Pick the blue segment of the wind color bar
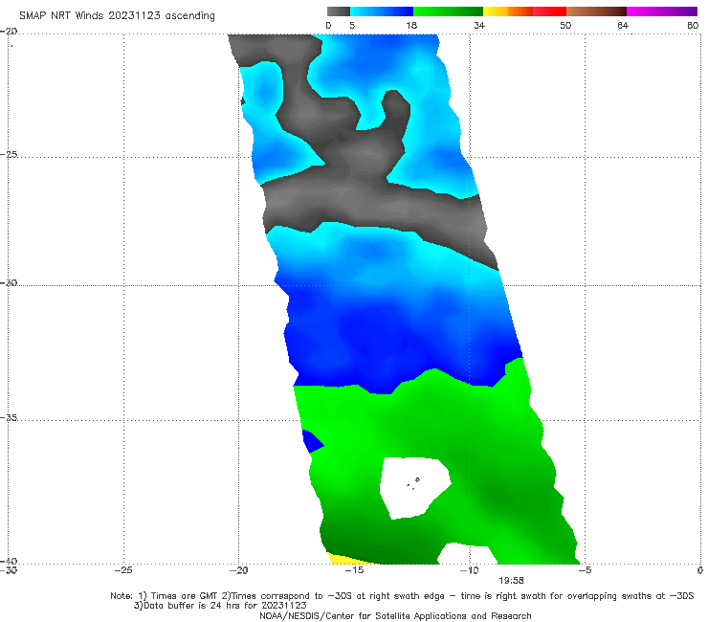 click(382, 11)
